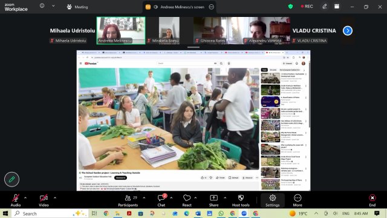Expand the video options caret

click(55, 198)
